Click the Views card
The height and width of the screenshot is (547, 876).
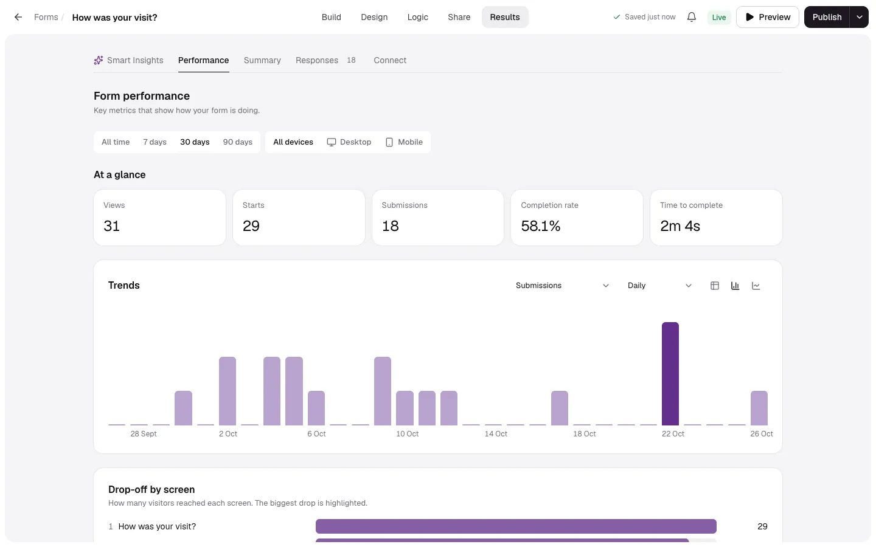pos(160,218)
